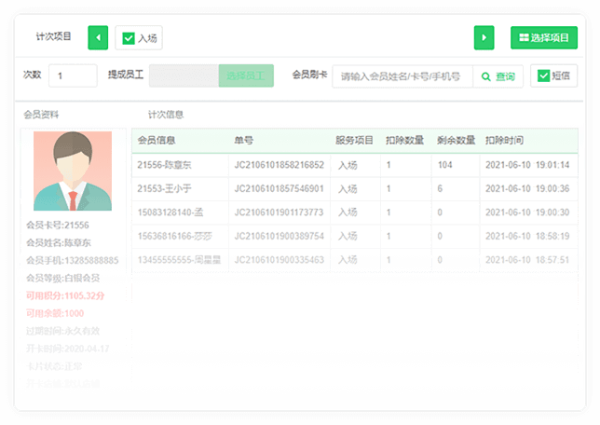
Task: Click order number JC2106101858216852
Action: pyautogui.click(x=279, y=165)
